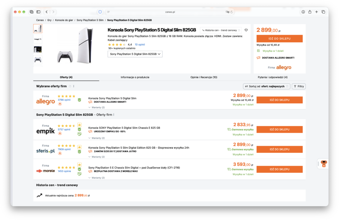
Task: Click the thumbs-up badge in morele row
Action: (x=79, y=165)
